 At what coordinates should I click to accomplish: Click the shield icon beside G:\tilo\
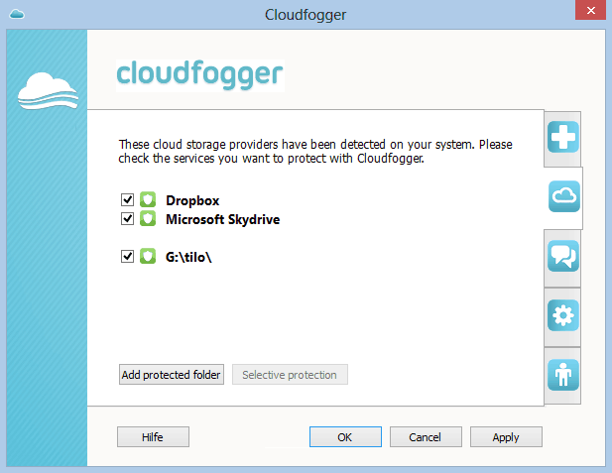pyautogui.click(x=148, y=256)
